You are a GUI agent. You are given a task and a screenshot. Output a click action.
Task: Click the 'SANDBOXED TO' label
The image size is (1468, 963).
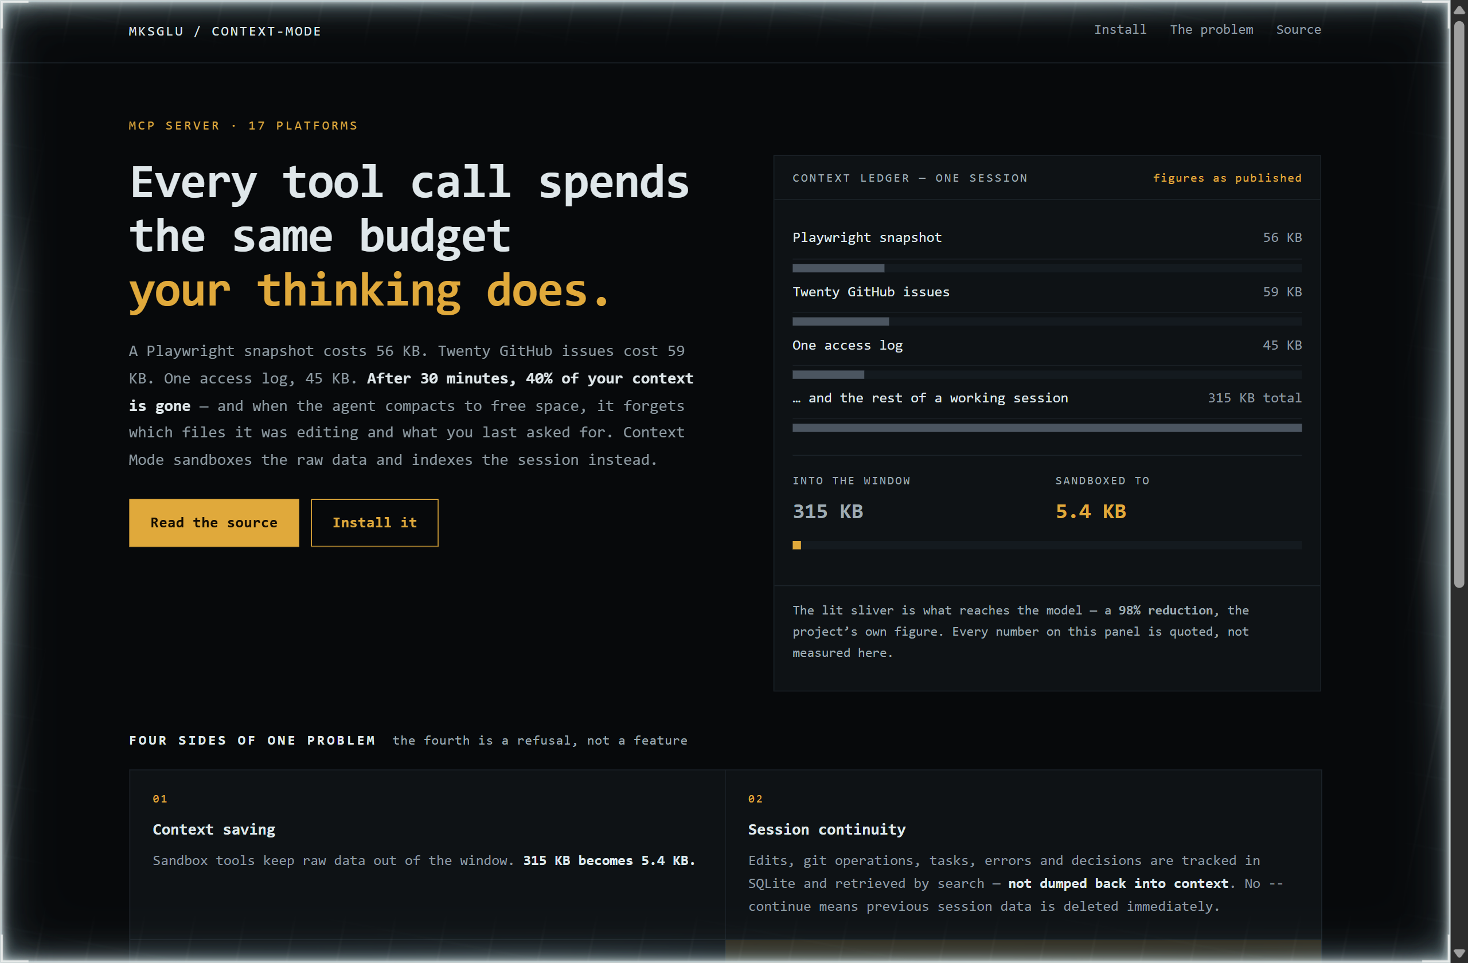(x=1102, y=480)
